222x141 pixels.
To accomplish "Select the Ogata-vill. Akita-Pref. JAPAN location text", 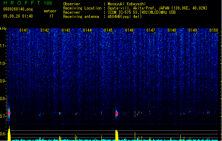I will 157,8.
